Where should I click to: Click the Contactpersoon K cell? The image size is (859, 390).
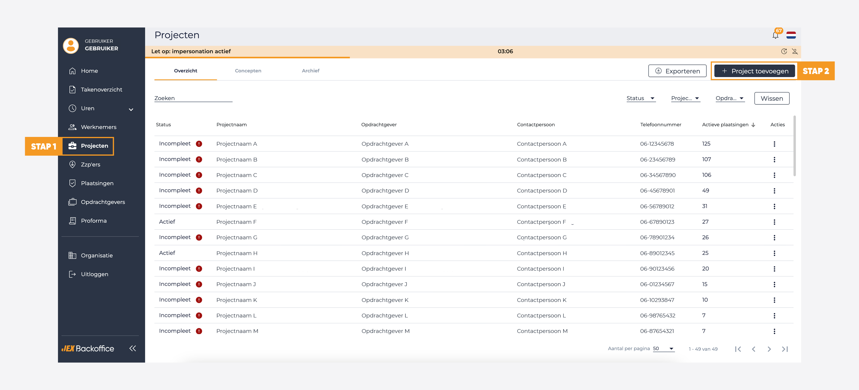tap(542, 300)
